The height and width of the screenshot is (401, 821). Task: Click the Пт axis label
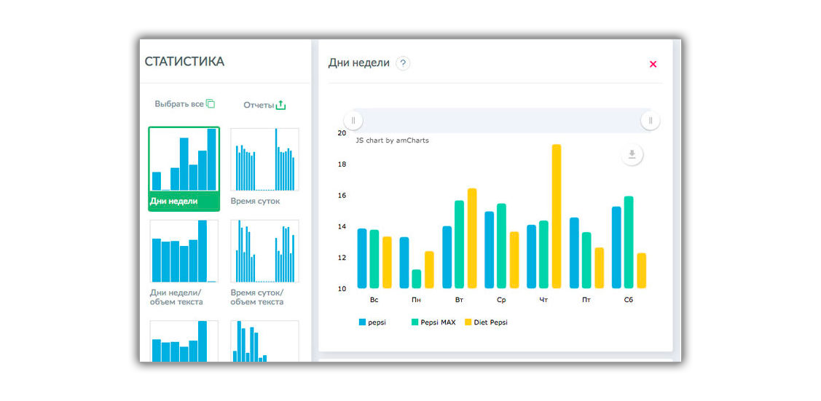586,300
